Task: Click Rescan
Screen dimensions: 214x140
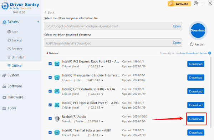Action: pos(197,44)
